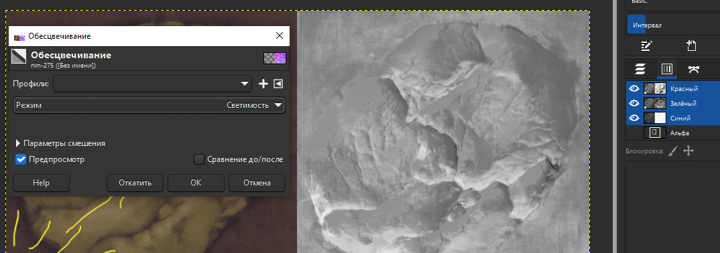720x253 pixels.
Task: Click the edit brush icon
Action: coord(647,46)
